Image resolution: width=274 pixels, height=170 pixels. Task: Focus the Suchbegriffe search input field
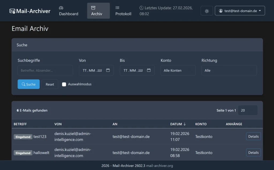coord(45,70)
